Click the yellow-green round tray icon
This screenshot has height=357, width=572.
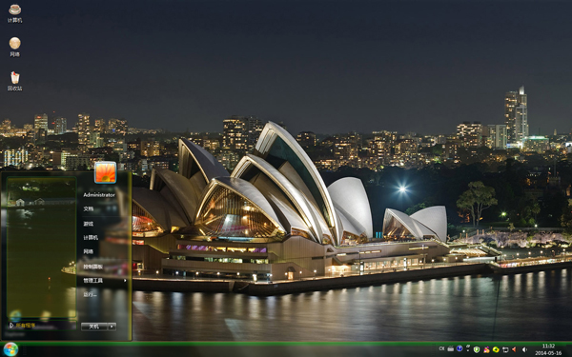click(x=496, y=349)
